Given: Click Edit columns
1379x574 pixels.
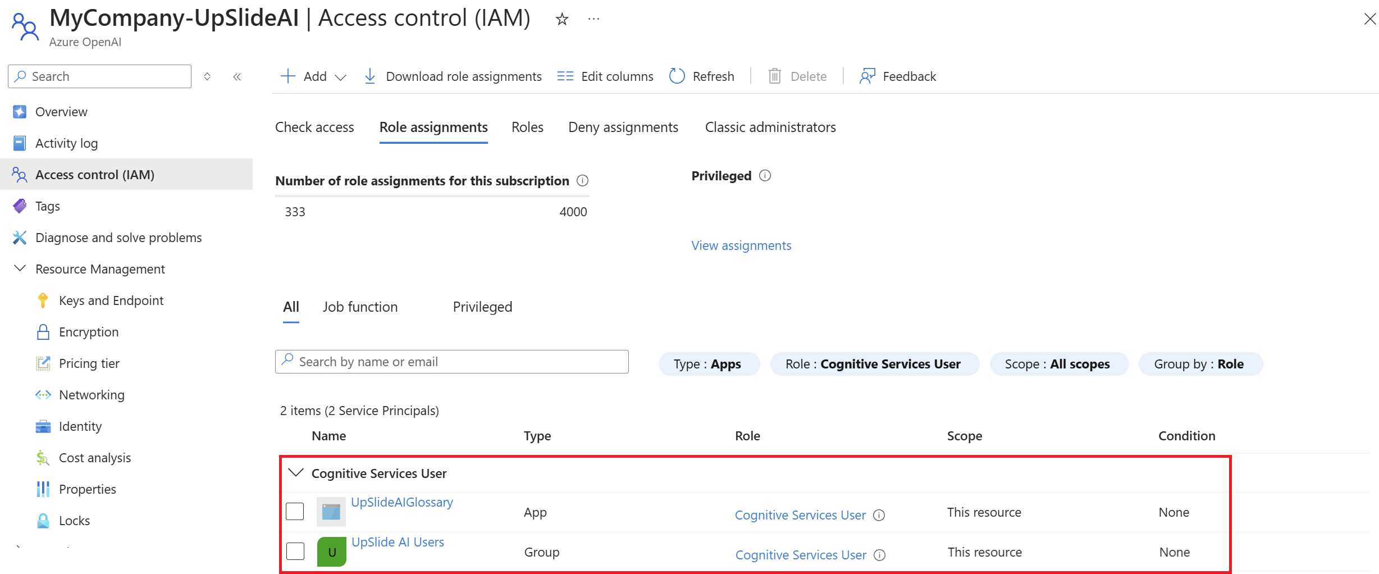Looking at the screenshot, I should [x=605, y=76].
